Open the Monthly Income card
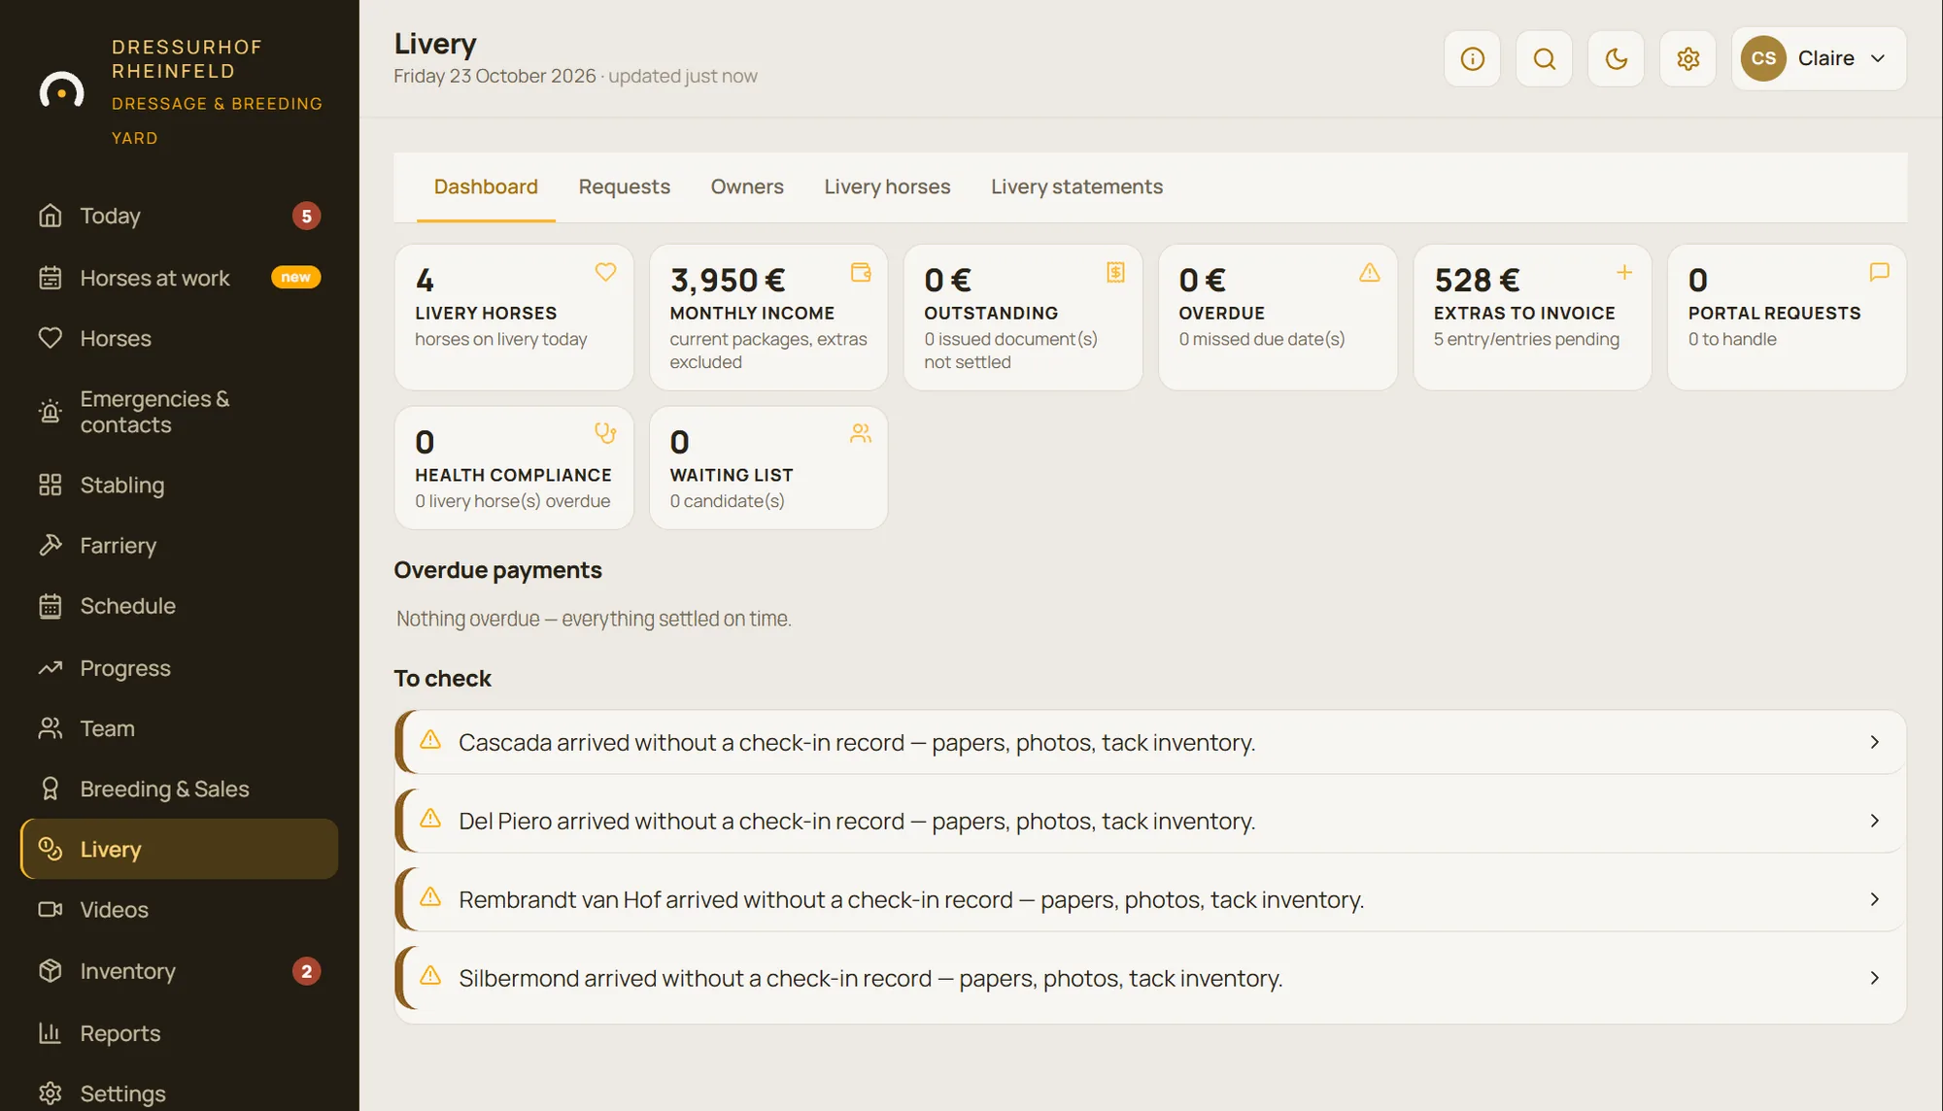This screenshot has width=1943, height=1111. pos(768,318)
